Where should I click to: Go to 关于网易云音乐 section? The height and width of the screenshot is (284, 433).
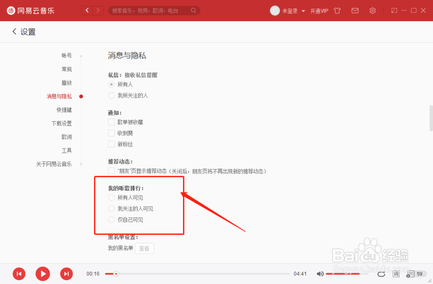54,164
